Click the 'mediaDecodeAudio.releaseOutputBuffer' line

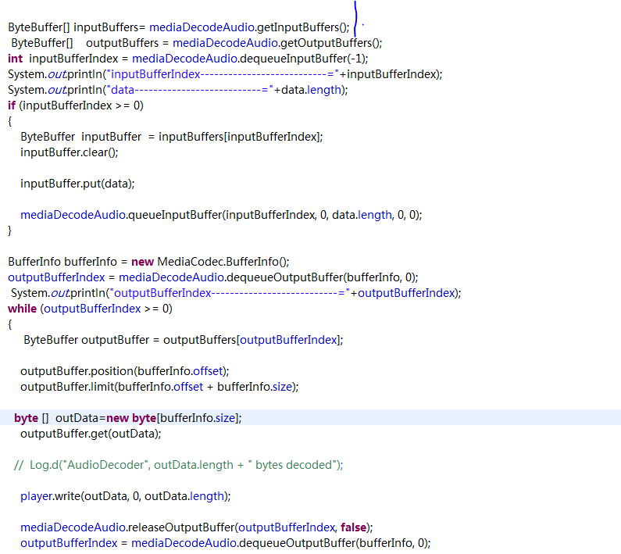[x=197, y=528]
